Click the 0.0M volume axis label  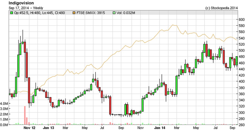pyautogui.click(x=4, y=125)
